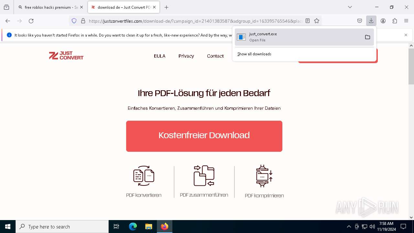Click the Windows taskbar search box

point(62,227)
